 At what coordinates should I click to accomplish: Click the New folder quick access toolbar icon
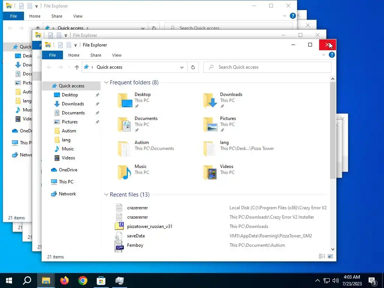tap(69, 45)
